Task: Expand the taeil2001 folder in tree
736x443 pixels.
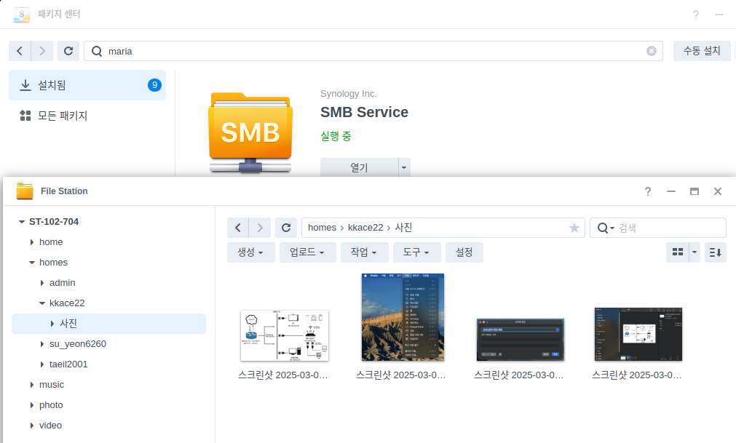Action: coord(42,364)
